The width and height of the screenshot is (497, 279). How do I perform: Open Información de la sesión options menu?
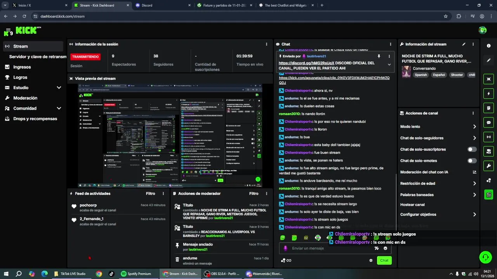tap(266, 44)
